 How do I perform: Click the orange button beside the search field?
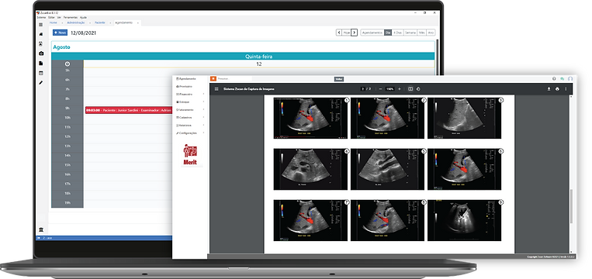pyautogui.click(x=213, y=79)
